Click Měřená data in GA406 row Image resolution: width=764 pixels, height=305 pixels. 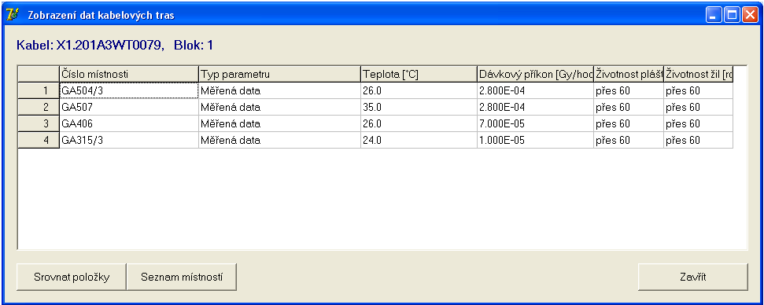click(x=279, y=123)
